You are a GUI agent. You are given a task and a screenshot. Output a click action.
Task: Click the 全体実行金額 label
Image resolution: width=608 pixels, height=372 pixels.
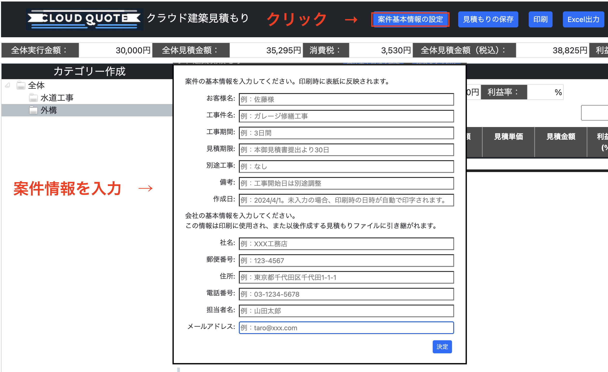point(40,50)
